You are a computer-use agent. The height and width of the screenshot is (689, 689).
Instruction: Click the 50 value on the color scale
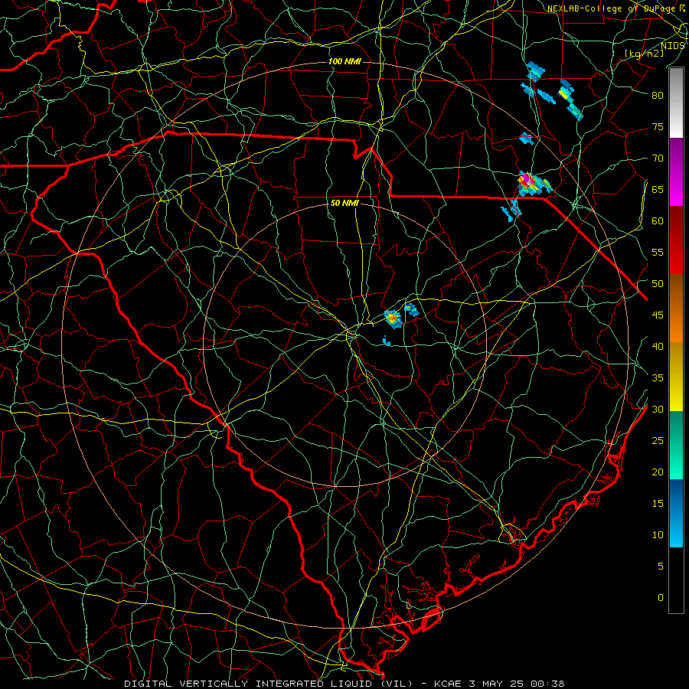click(x=658, y=284)
